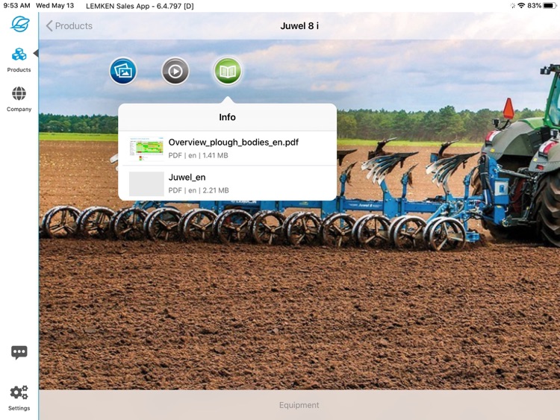Tap the Wi-Fi icon in status bar

[521, 6]
